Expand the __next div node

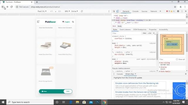tap(116, 22)
